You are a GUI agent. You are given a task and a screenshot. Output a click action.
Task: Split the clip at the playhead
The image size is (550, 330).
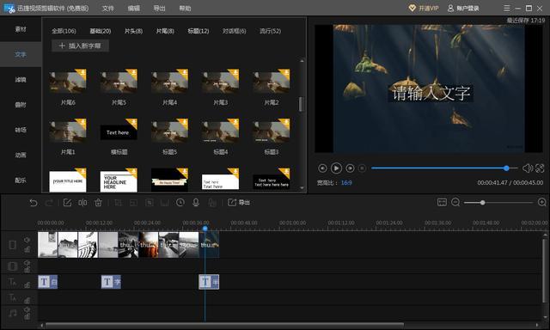coord(82,203)
